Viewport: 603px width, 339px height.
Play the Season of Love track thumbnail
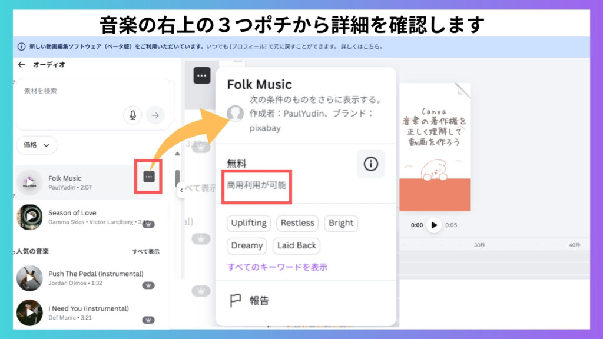[29, 217]
